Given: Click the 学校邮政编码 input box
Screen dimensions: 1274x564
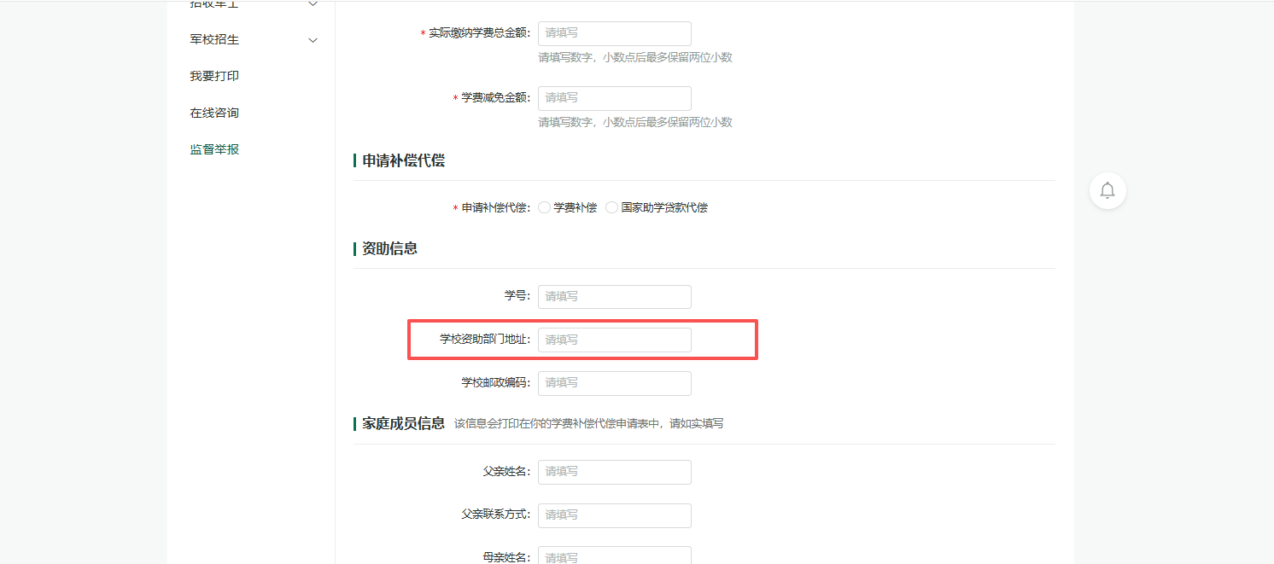Looking at the screenshot, I should pyautogui.click(x=614, y=382).
